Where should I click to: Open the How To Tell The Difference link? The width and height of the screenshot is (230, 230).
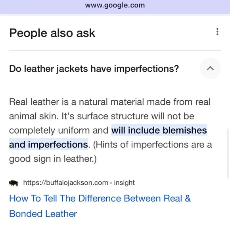click(x=100, y=206)
